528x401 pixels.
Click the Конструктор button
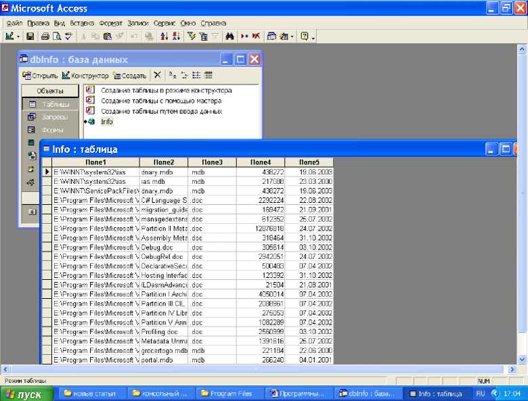coord(85,76)
